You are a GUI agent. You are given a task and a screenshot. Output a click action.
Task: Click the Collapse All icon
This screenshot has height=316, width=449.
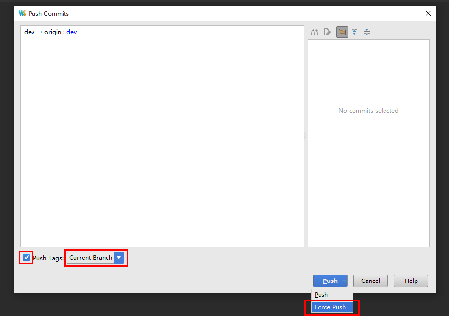367,32
